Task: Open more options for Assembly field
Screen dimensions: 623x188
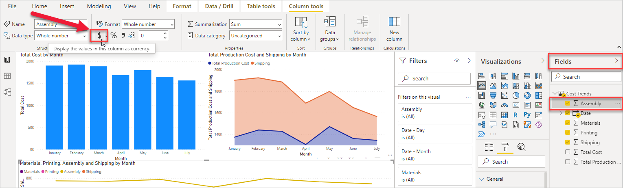Action: click(x=617, y=104)
